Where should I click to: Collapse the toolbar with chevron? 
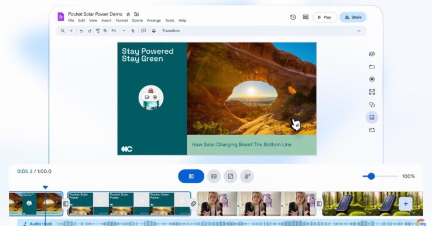pyautogui.click(x=359, y=31)
